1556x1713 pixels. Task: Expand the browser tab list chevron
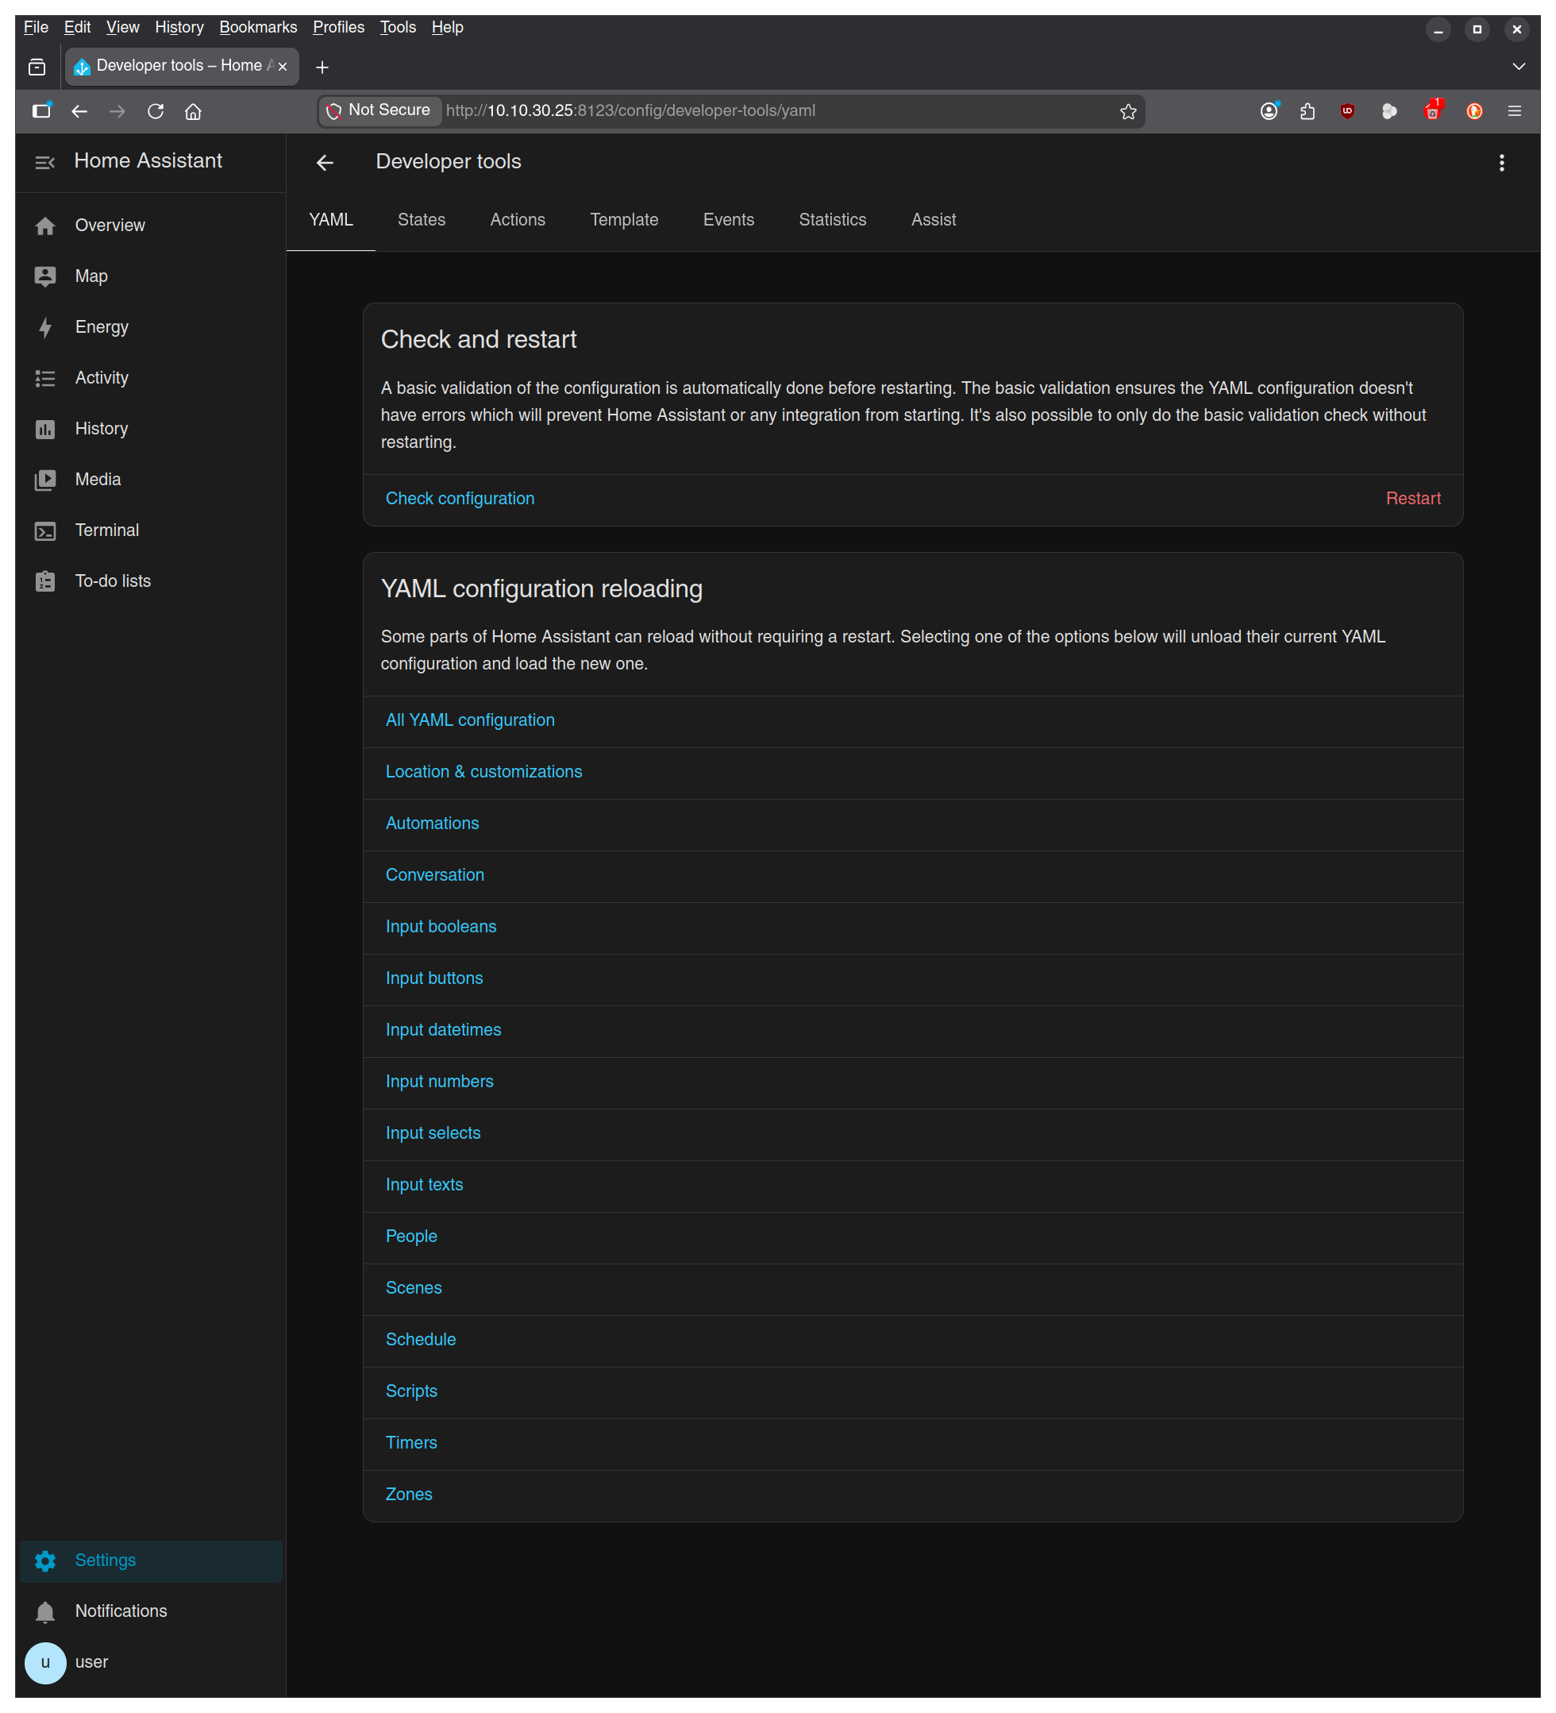(1519, 66)
